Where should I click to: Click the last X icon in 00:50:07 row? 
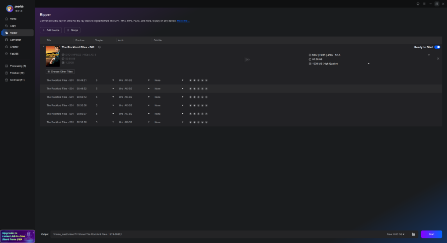[207, 114]
